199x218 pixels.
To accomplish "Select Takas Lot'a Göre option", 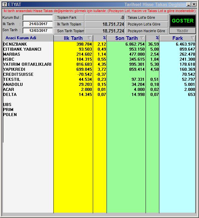I will click(147, 18).
